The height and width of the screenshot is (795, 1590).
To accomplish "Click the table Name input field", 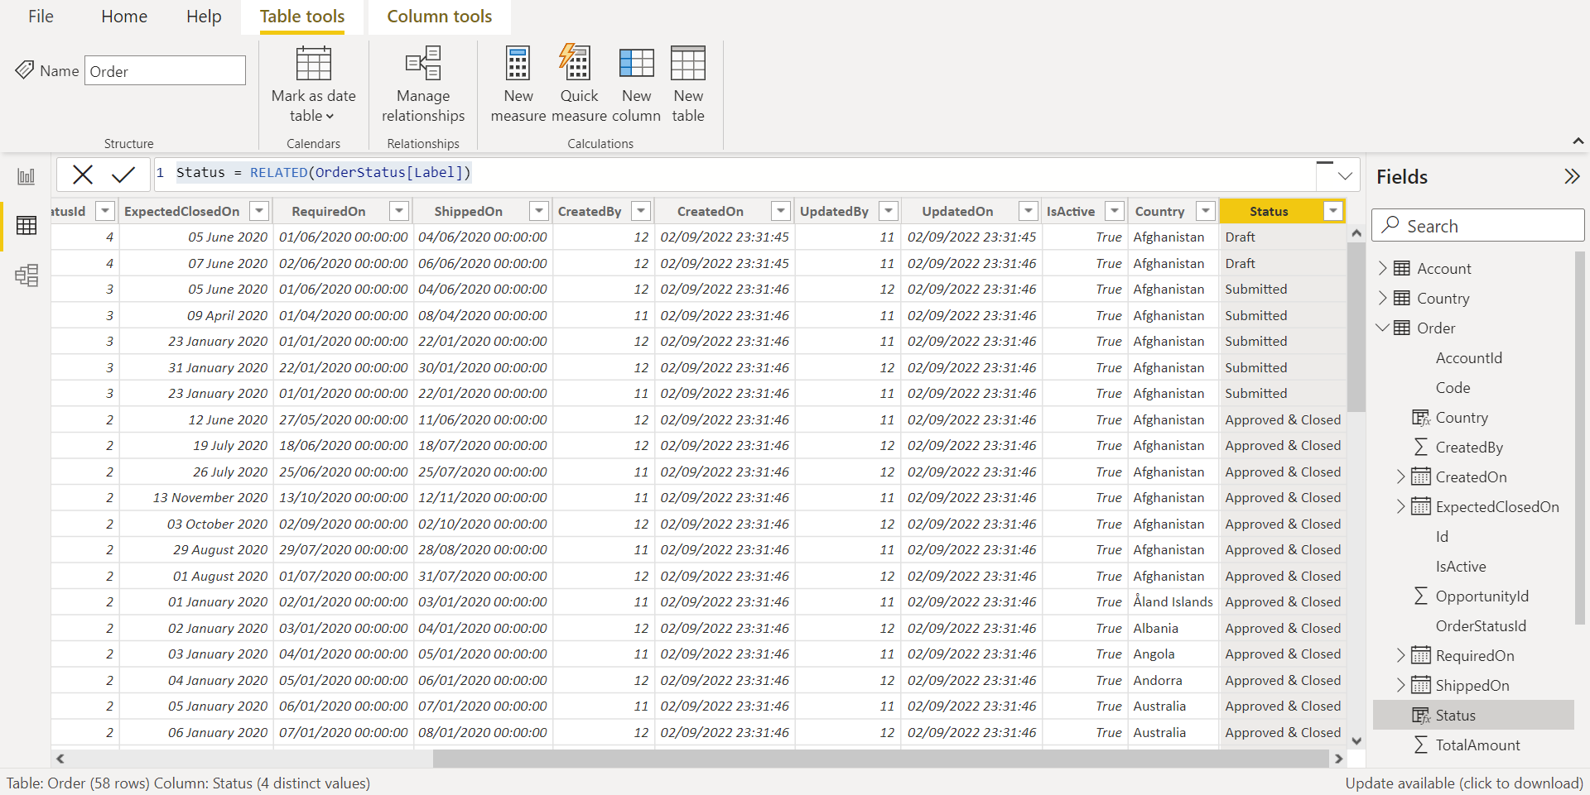I will (x=165, y=71).
